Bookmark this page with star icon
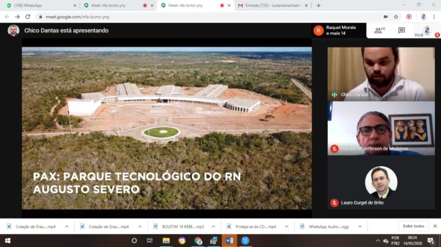Screen dimensions: 441x247 pyautogui.click(x=396, y=17)
